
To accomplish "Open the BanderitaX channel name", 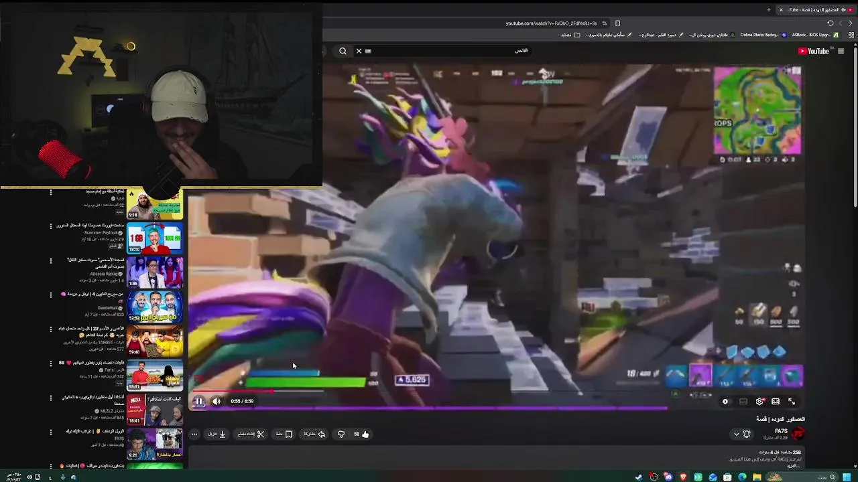I will (108, 308).
